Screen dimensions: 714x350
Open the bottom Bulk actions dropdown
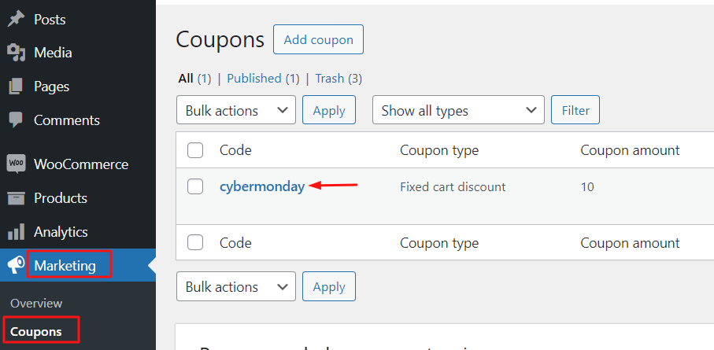pyautogui.click(x=236, y=287)
